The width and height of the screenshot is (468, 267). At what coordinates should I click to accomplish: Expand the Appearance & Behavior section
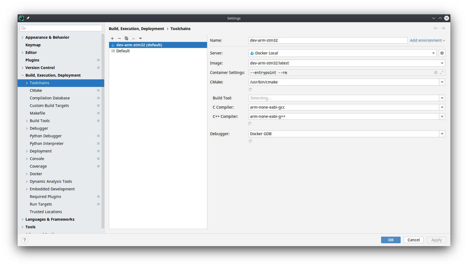click(x=22, y=37)
